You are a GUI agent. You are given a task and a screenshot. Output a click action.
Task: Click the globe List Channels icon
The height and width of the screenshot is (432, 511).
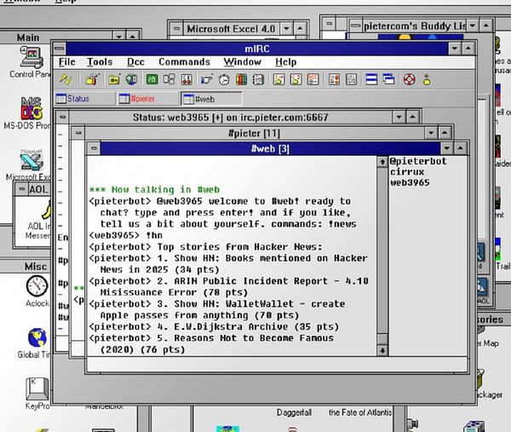[132, 79]
